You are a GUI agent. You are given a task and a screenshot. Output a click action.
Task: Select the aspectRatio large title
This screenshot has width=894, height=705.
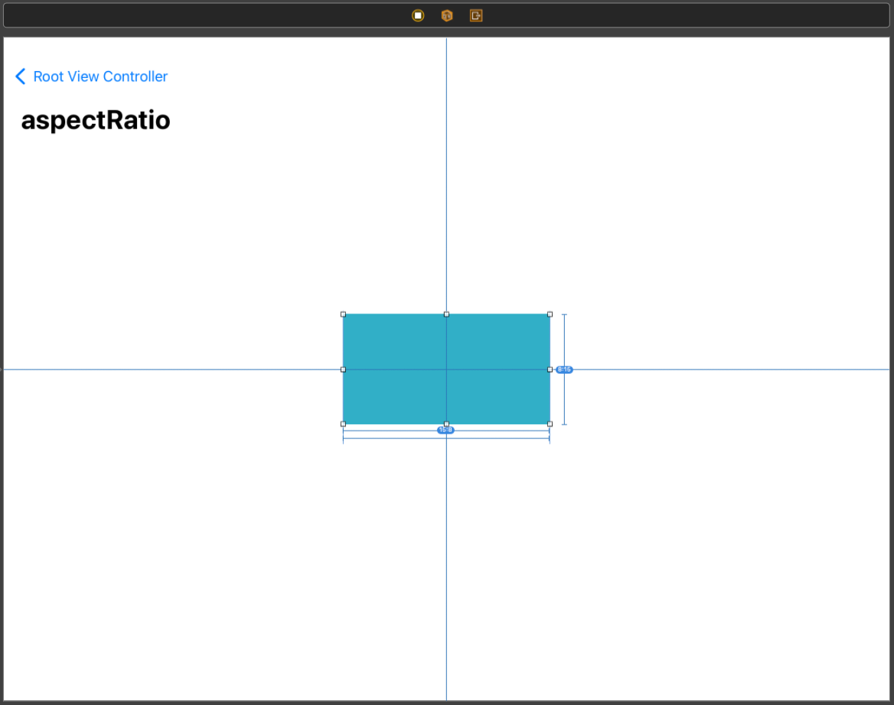[x=96, y=120]
